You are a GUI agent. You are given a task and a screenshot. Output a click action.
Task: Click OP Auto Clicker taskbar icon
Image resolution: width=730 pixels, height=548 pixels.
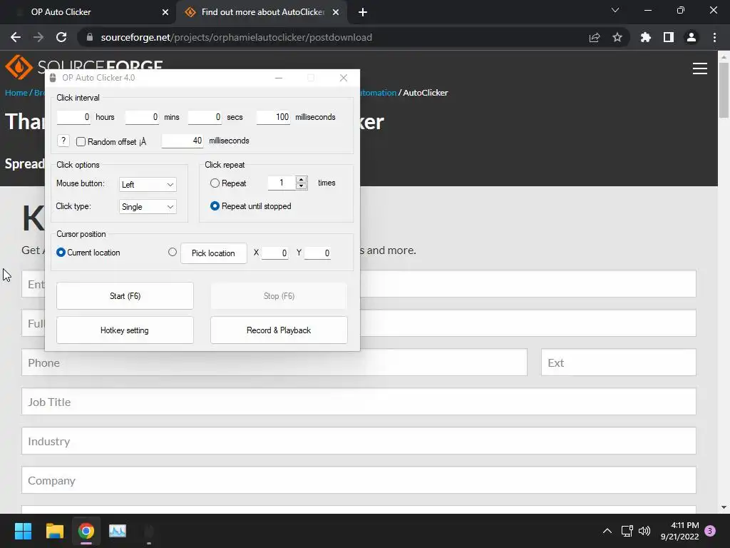point(149,531)
